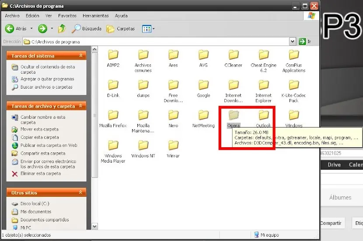This screenshot has height=241, width=363.
Task: Collapse the Otros sitios panel
Action: coord(81,192)
